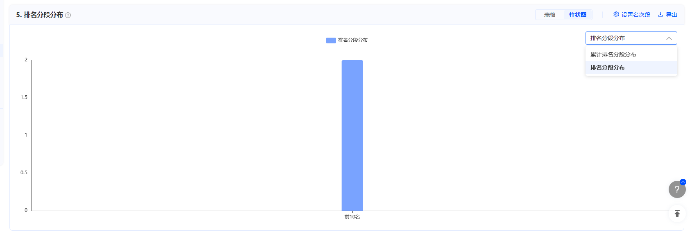Click the blue bar for 前10名
The width and height of the screenshot is (692, 234).
[x=352, y=135]
